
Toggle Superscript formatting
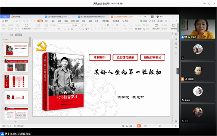76,29
